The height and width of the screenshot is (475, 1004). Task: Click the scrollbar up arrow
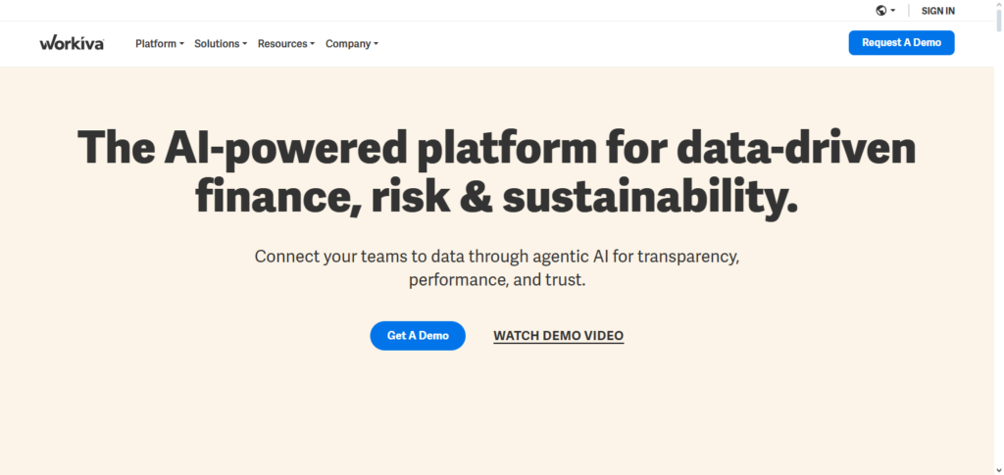tap(997, 5)
